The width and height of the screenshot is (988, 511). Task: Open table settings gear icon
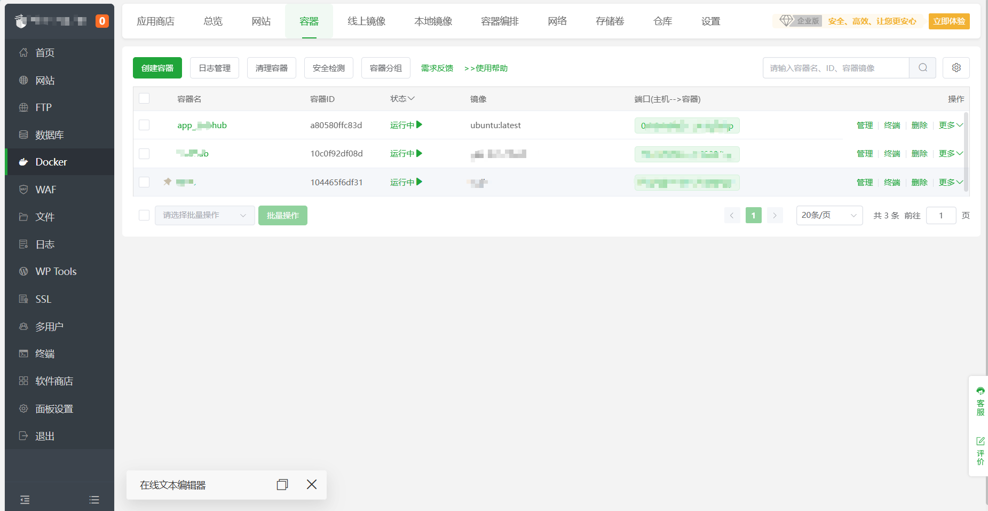pos(956,68)
